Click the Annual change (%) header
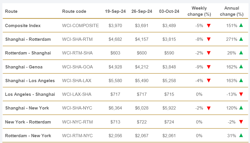This screenshot has width=250, height=143. click(231, 11)
